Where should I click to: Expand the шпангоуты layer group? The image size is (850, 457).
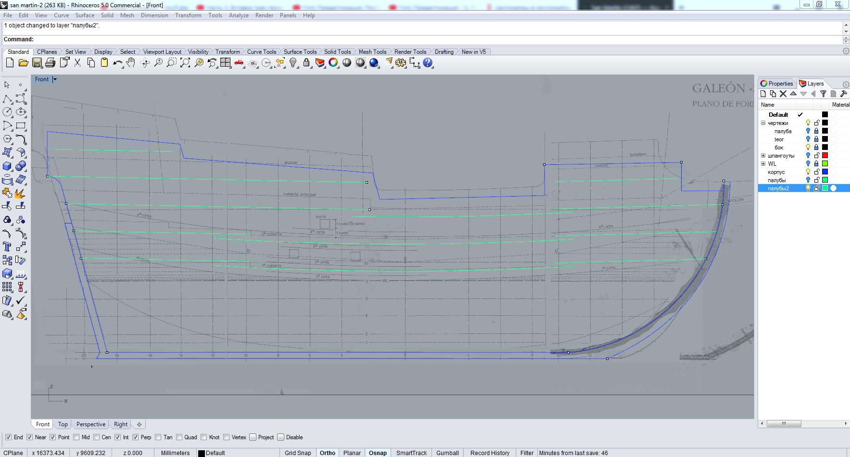coord(763,156)
